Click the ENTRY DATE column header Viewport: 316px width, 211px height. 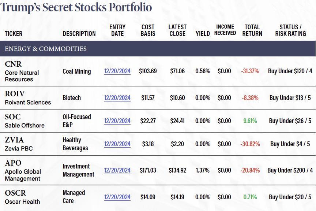coord(117,30)
